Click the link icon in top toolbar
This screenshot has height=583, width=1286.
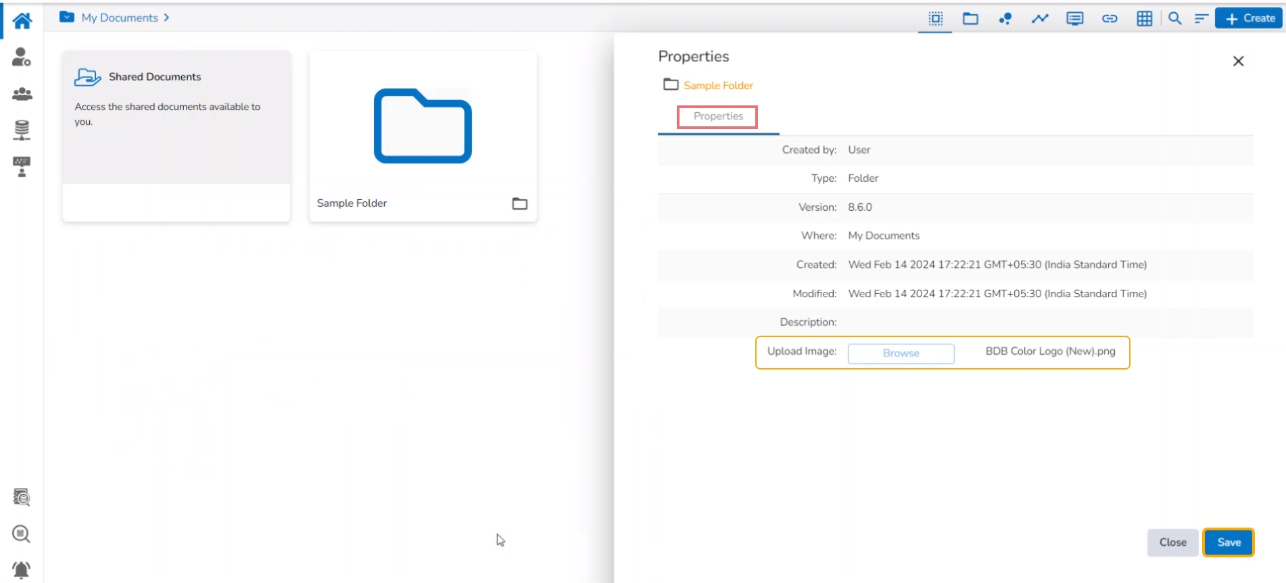coord(1110,18)
